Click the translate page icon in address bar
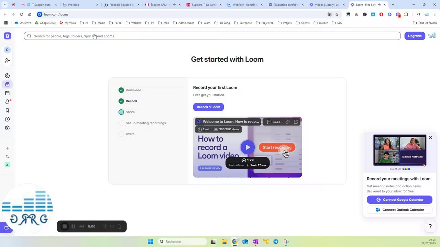This screenshot has width=440, height=247. (x=329, y=14)
